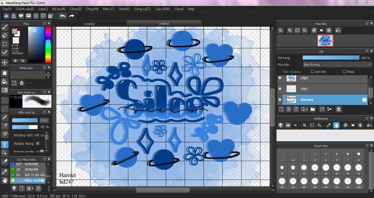Adjust the Độ trong opacity slider
Image resolution: width=374 pixels, height=198 pixels.
point(331,58)
